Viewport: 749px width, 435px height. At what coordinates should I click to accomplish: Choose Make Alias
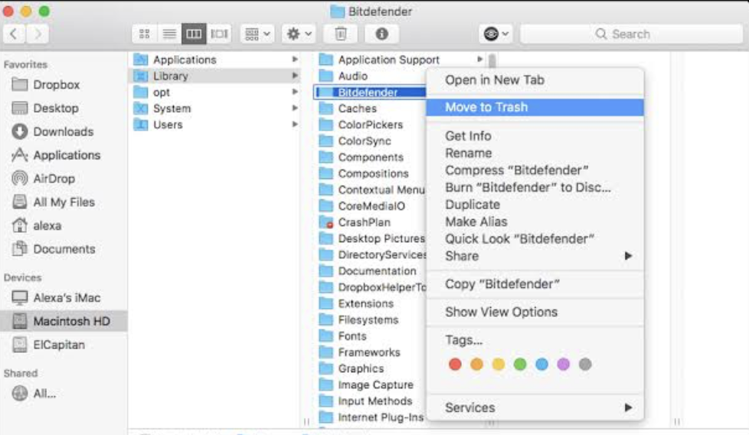[x=535, y=222]
